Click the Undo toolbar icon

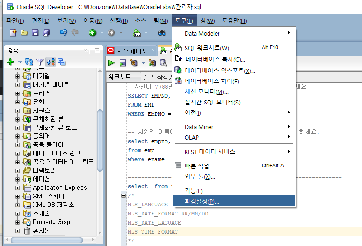[64, 33]
